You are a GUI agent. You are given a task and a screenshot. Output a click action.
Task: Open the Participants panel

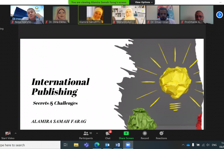(x=85, y=135)
